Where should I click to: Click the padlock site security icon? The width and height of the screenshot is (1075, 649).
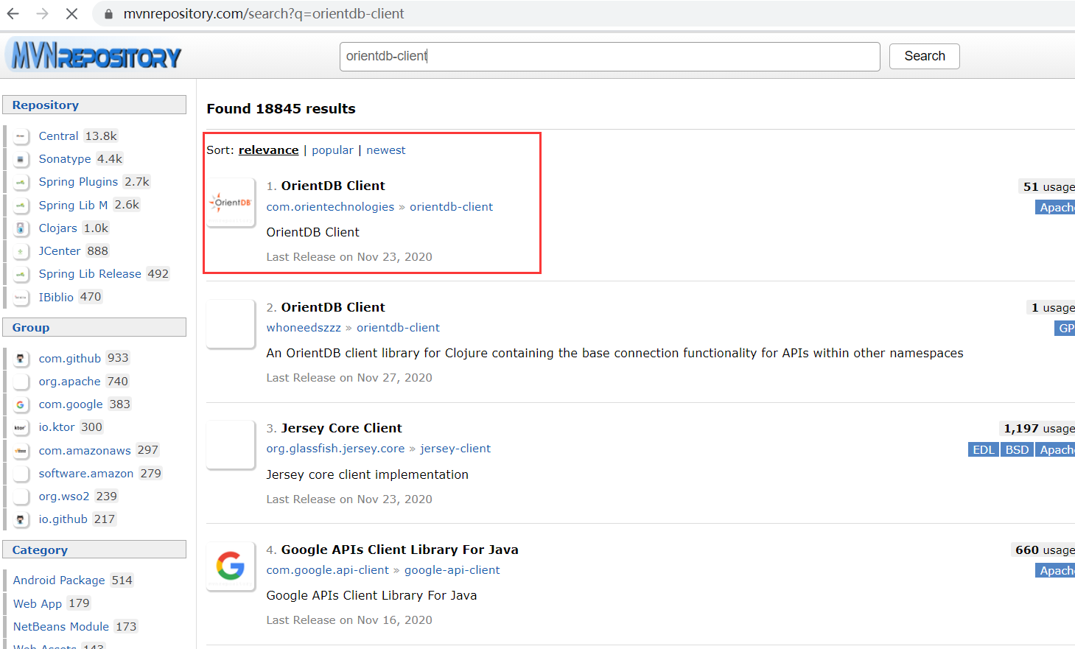(x=108, y=14)
